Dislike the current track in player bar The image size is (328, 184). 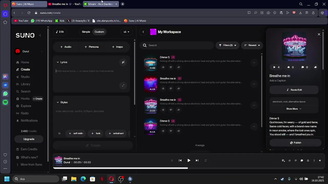(296, 160)
